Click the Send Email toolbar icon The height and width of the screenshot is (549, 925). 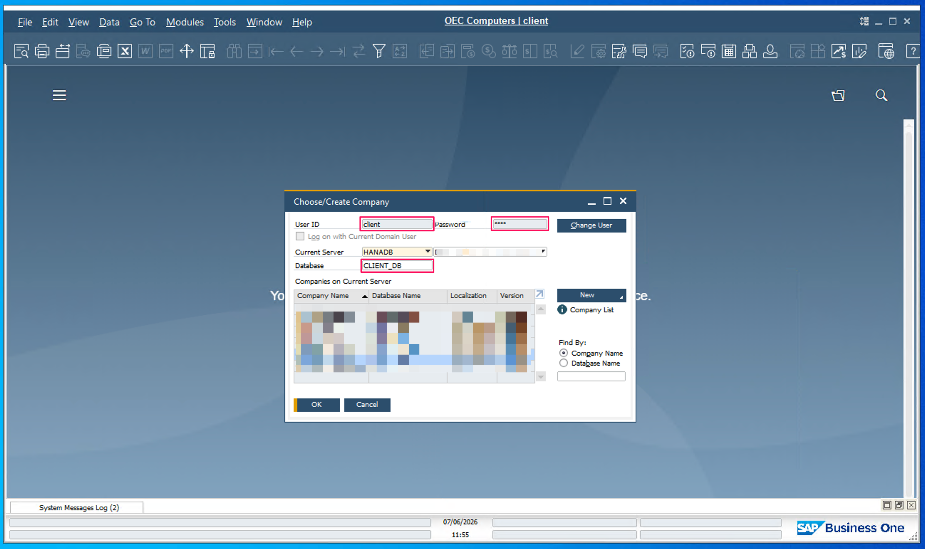(x=63, y=51)
